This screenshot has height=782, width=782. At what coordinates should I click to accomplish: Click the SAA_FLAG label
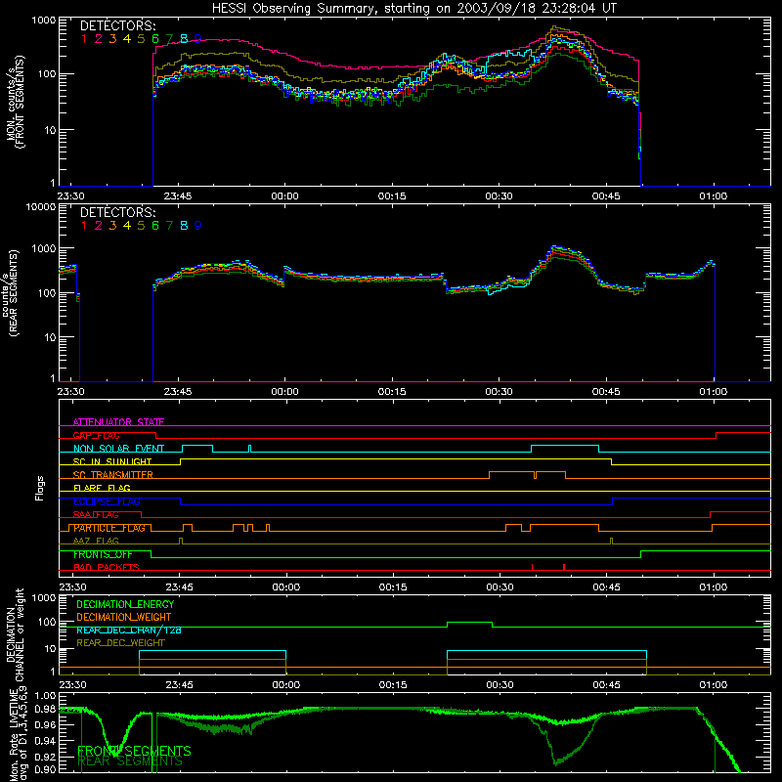coord(96,515)
